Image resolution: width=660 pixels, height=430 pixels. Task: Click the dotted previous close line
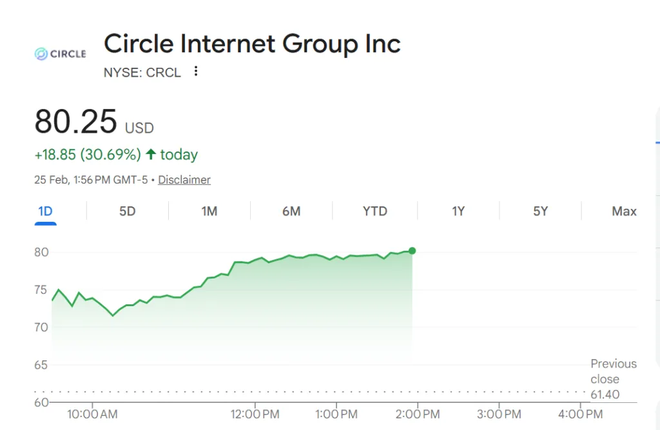tap(290, 392)
